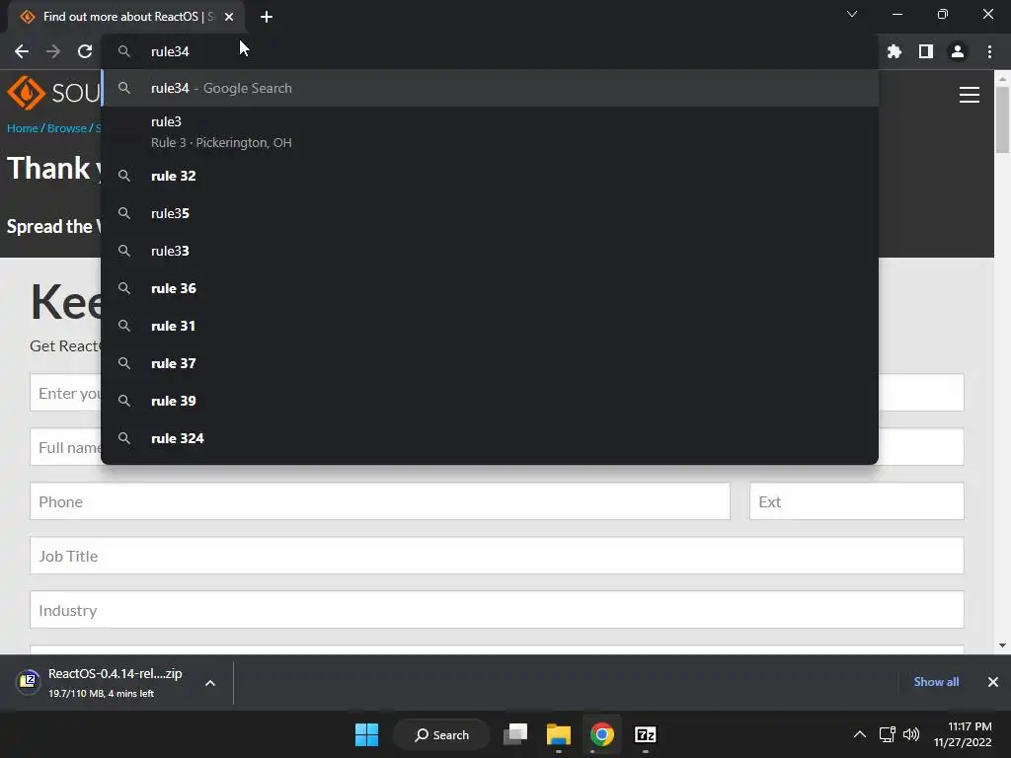
Task: Click the taskbar Search box
Action: [441, 734]
